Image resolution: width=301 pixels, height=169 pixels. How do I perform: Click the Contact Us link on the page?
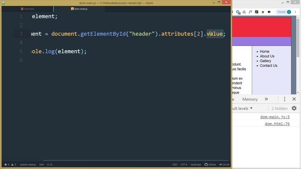coord(269,66)
